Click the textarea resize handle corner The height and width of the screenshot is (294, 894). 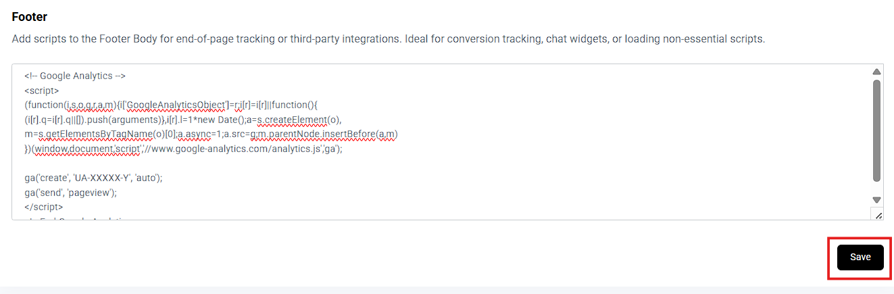click(x=878, y=215)
